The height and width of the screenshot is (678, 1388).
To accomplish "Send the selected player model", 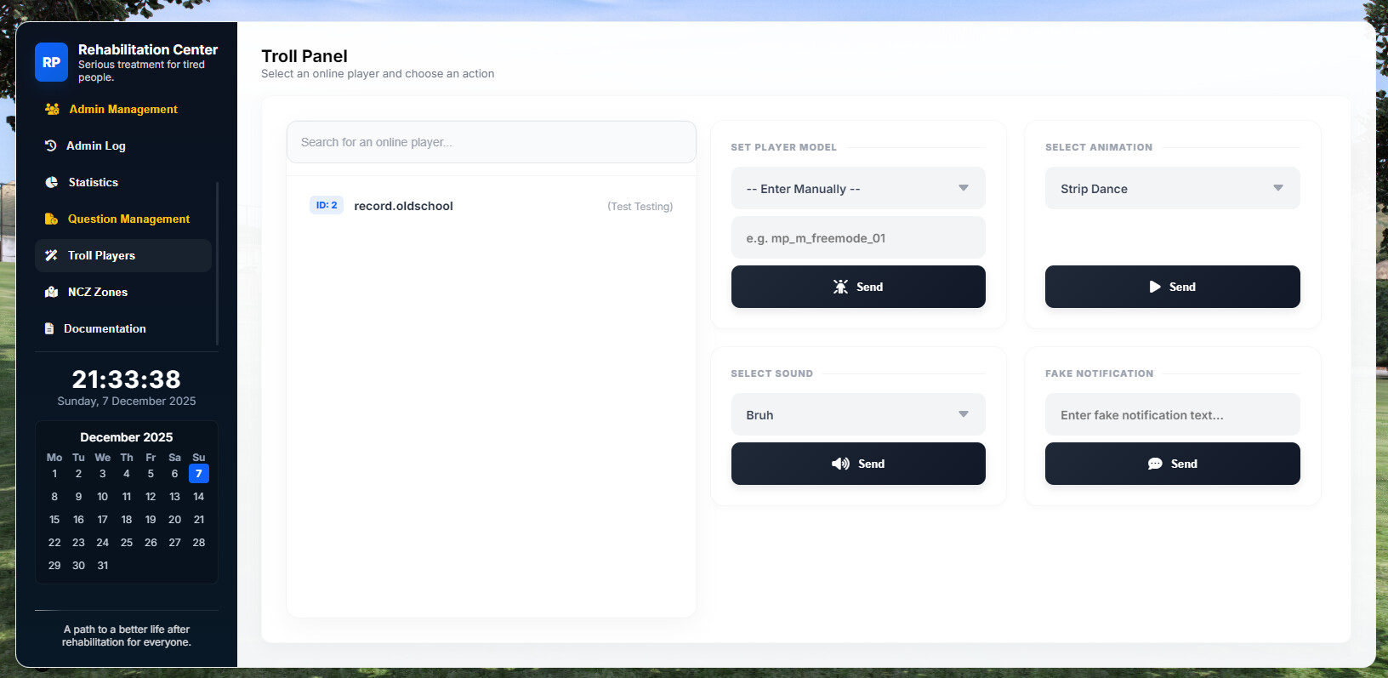I will tap(857, 288).
